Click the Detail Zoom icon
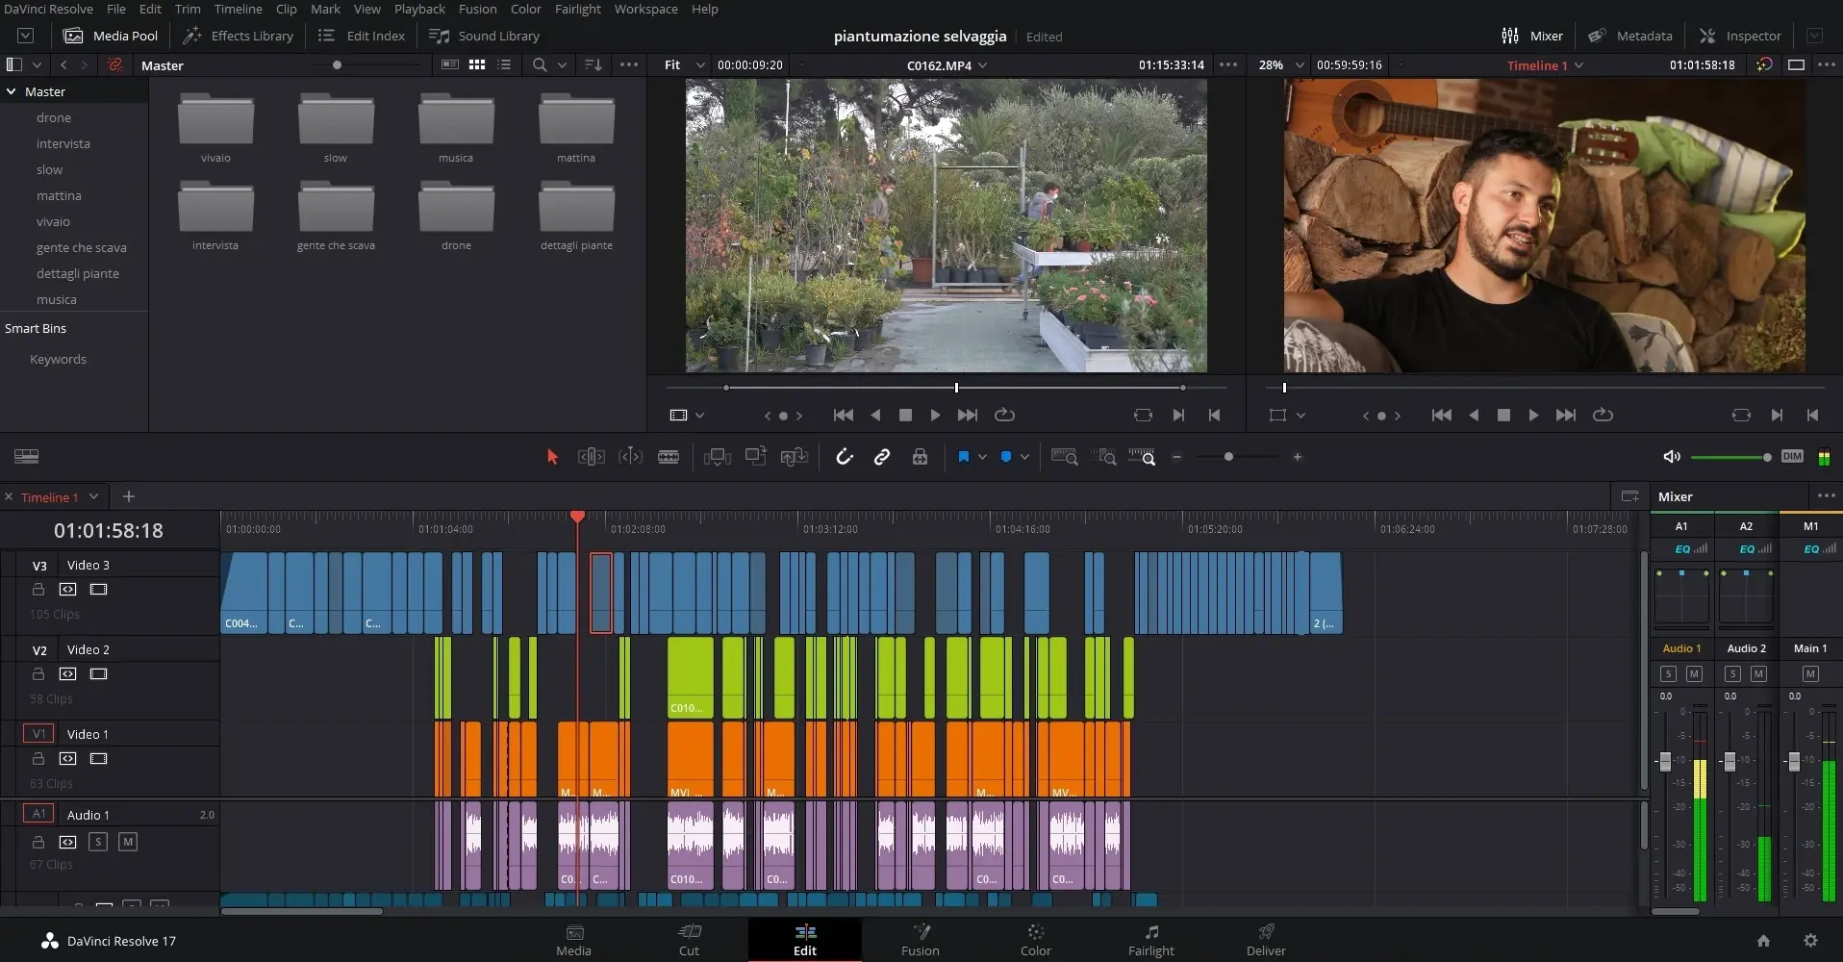Viewport: 1843px width, 962px height. [x=1106, y=457]
